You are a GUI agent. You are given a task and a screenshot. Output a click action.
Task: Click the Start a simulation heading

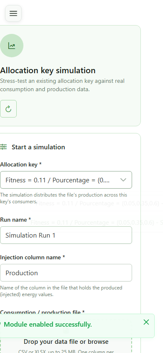[38, 147]
